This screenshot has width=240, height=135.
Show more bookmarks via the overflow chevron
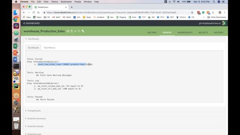pyautogui.click(x=204, y=17)
